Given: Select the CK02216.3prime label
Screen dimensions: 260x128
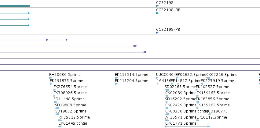Looking at the screenshot, I should click(222, 75).
